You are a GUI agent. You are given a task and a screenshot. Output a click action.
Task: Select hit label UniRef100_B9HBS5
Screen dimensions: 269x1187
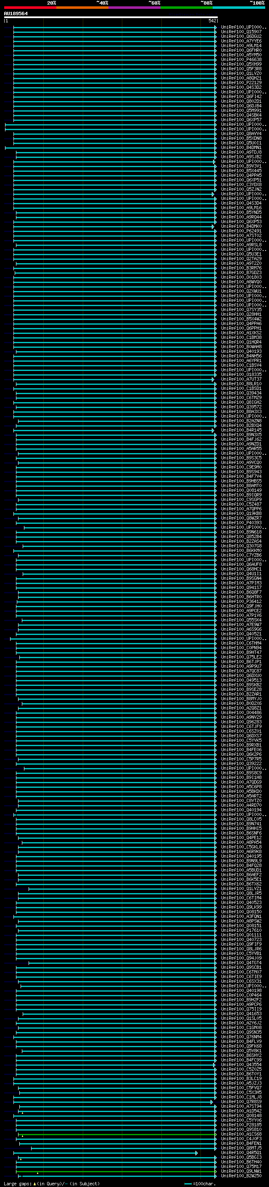point(241,480)
